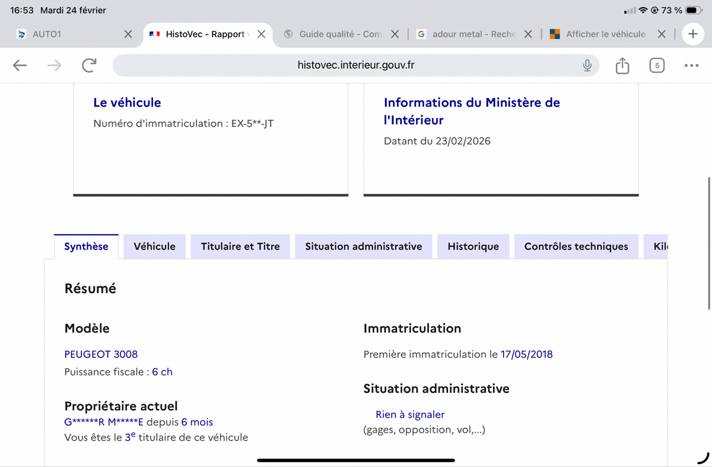Open the tab overview showing 5 tabs
The width and height of the screenshot is (712, 467).
pos(656,65)
